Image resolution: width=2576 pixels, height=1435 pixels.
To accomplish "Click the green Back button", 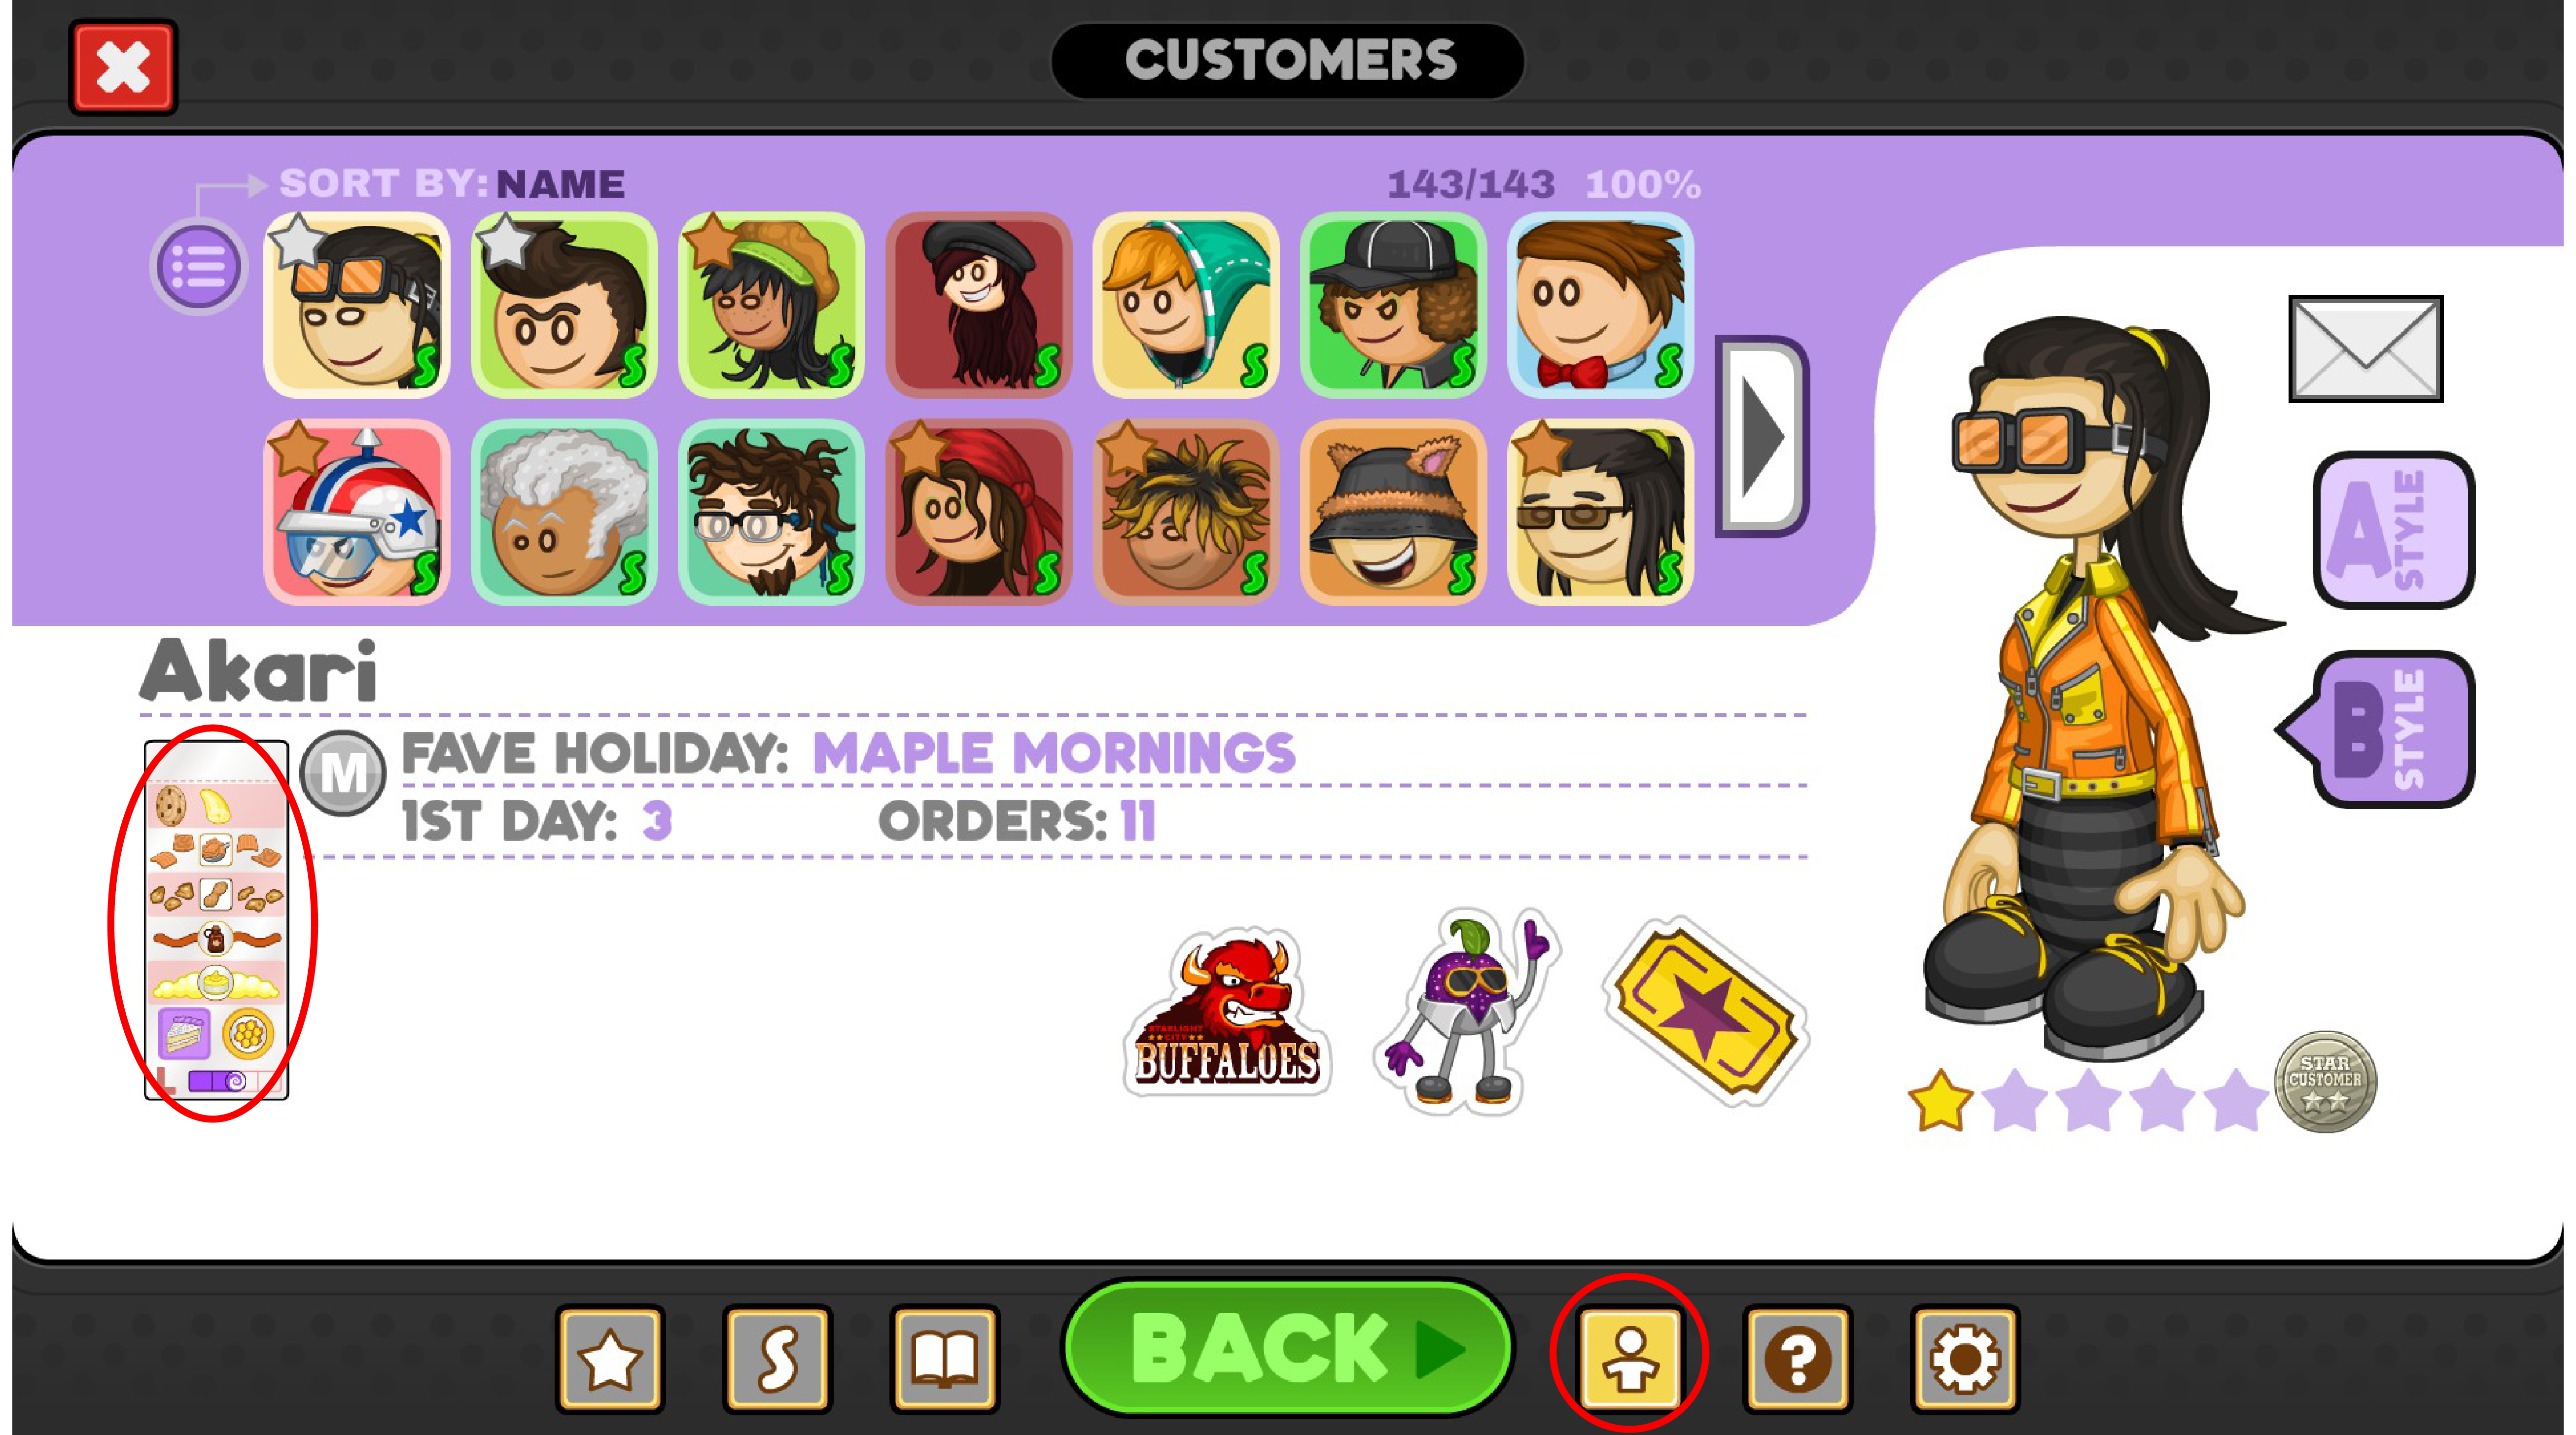I will coord(1288,1349).
